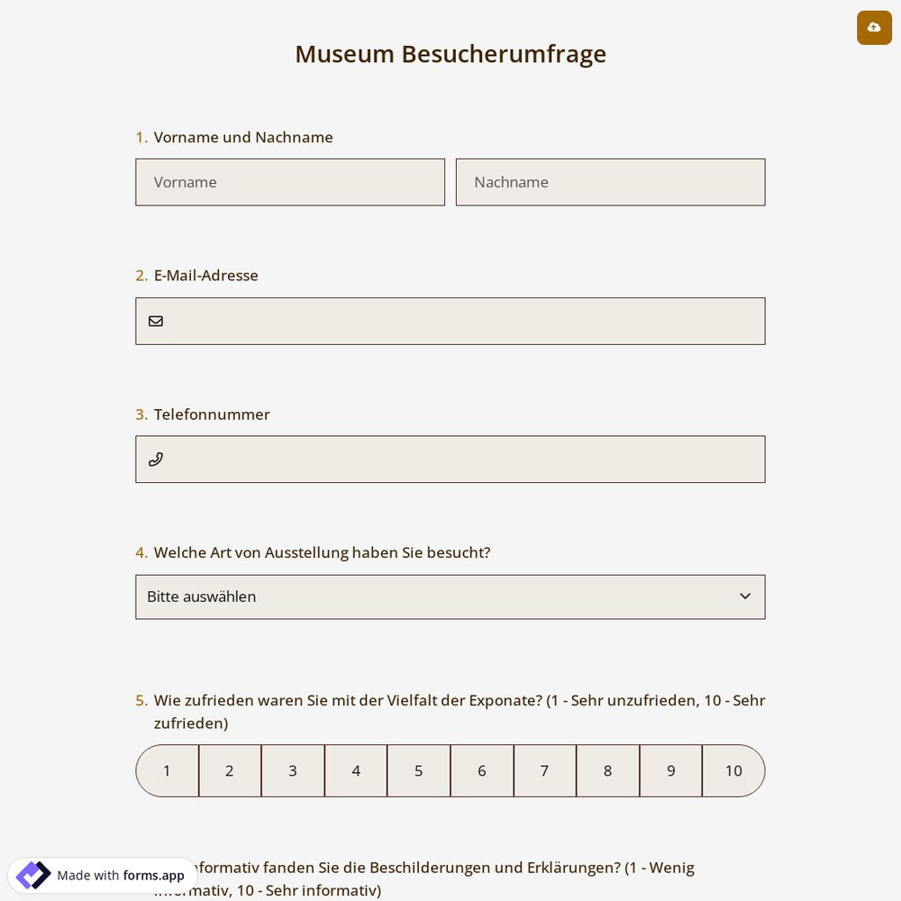Image resolution: width=901 pixels, height=901 pixels.
Task: Click the chevron on the exhibition dropdown
Action: [745, 596]
